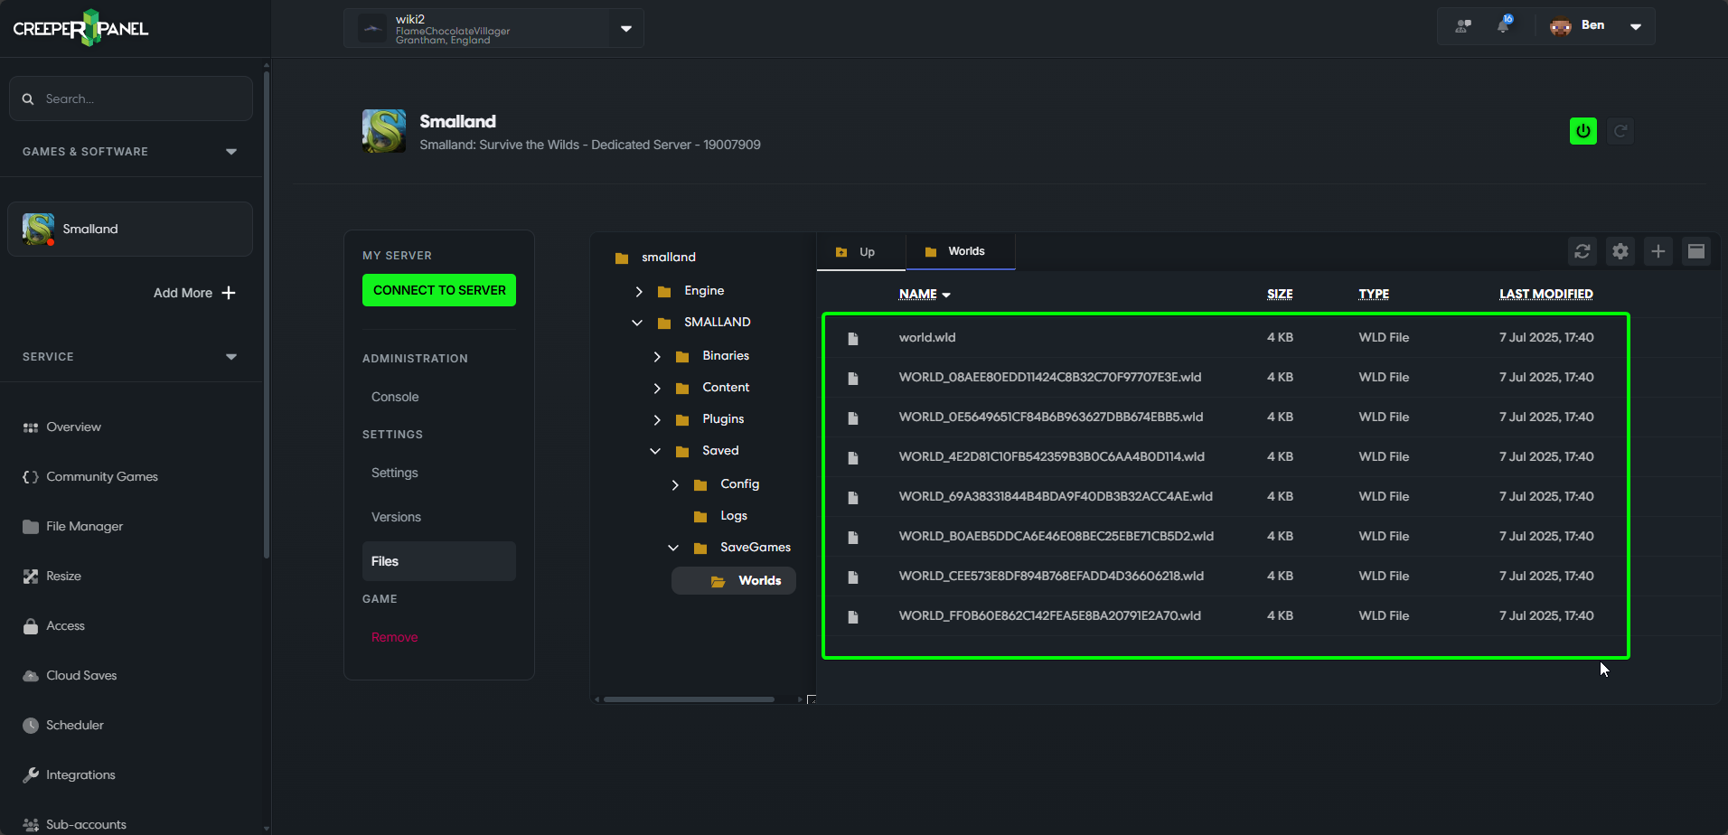Click file icon of world.wld row
Image resolution: width=1728 pixels, height=835 pixels.
tap(852, 339)
